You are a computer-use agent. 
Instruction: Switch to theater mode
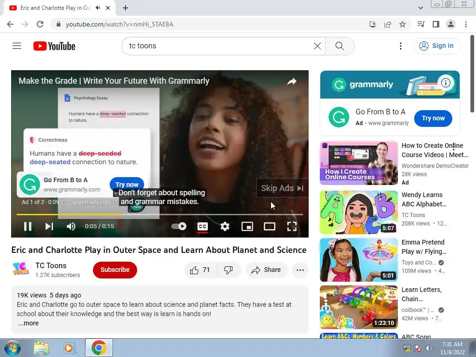pyautogui.click(x=270, y=226)
